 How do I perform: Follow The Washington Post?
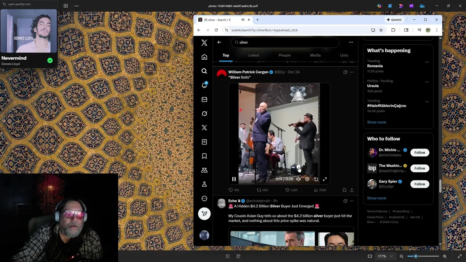click(x=419, y=168)
